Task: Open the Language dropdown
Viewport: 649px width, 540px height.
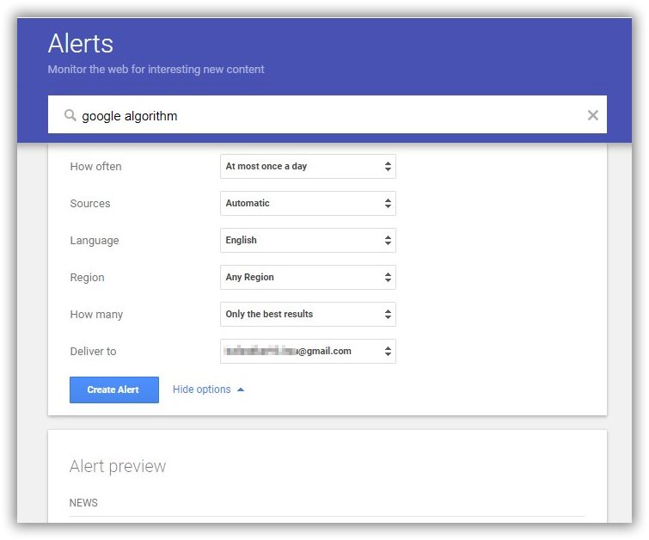Action: (x=308, y=240)
